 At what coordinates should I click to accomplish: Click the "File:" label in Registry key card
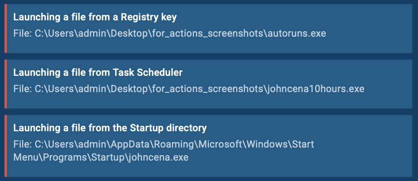pyautogui.click(x=22, y=33)
